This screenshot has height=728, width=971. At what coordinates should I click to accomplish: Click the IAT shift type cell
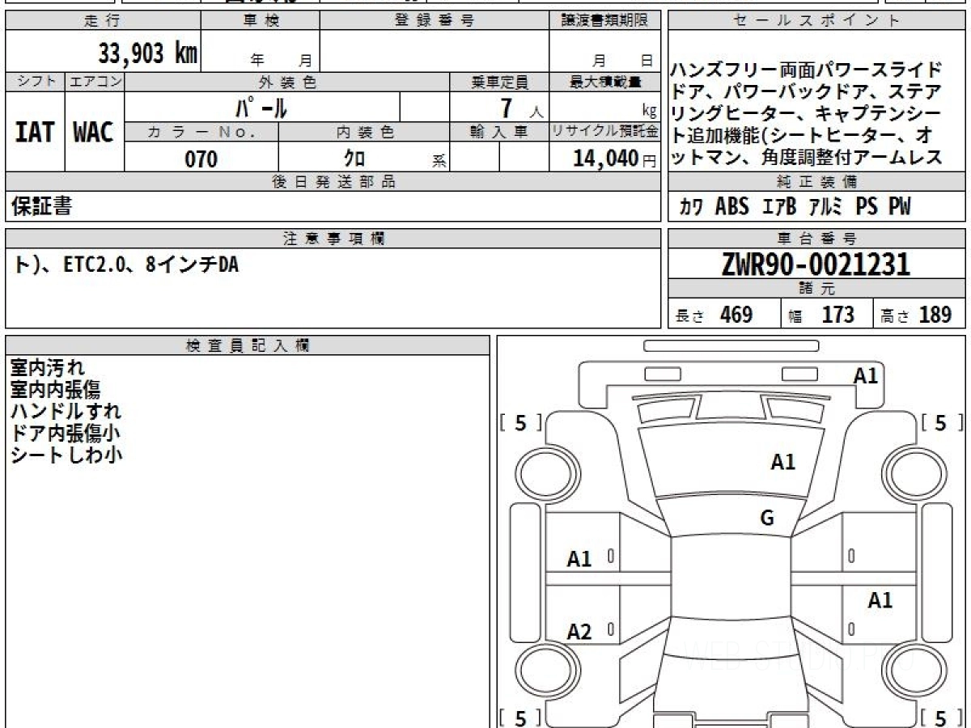point(35,132)
